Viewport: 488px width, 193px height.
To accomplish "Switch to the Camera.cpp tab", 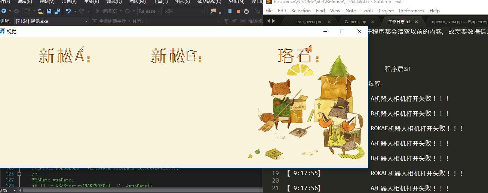I will (x=355, y=22).
